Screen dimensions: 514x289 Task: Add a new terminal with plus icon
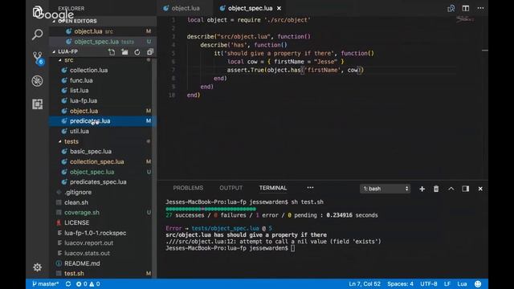point(422,189)
